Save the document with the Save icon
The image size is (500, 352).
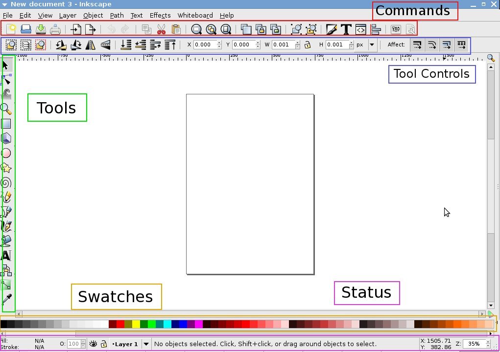41,29
